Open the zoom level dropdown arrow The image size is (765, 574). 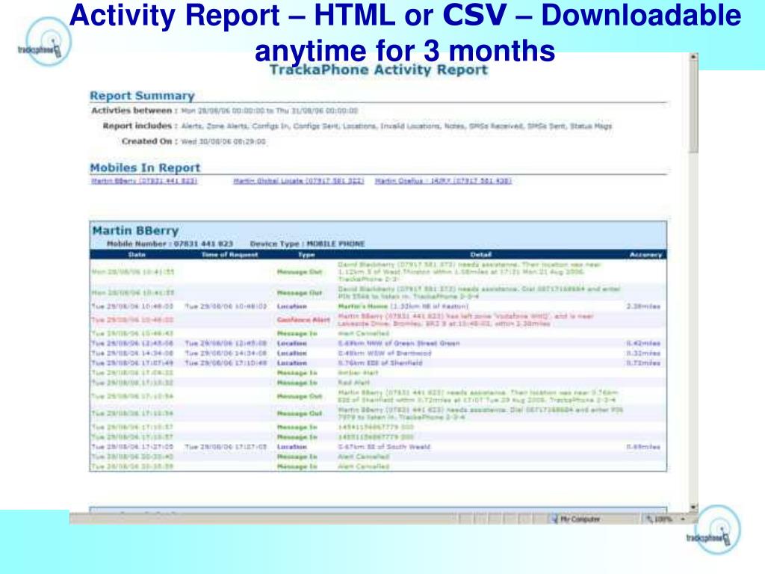(x=683, y=519)
